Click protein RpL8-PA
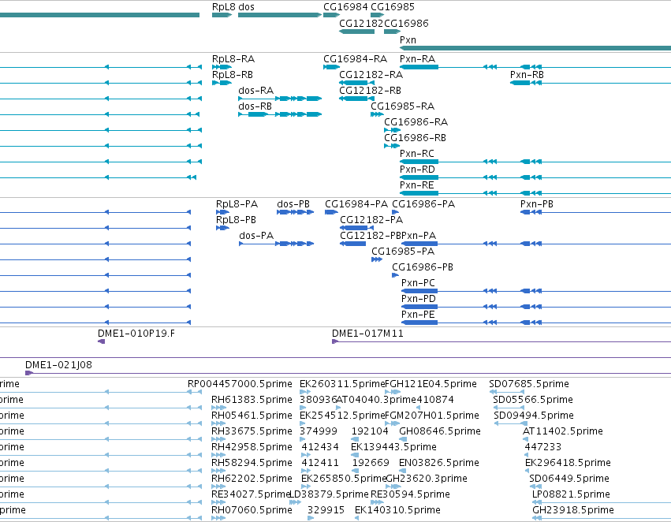The height and width of the screenshot is (522, 671). pos(222,212)
